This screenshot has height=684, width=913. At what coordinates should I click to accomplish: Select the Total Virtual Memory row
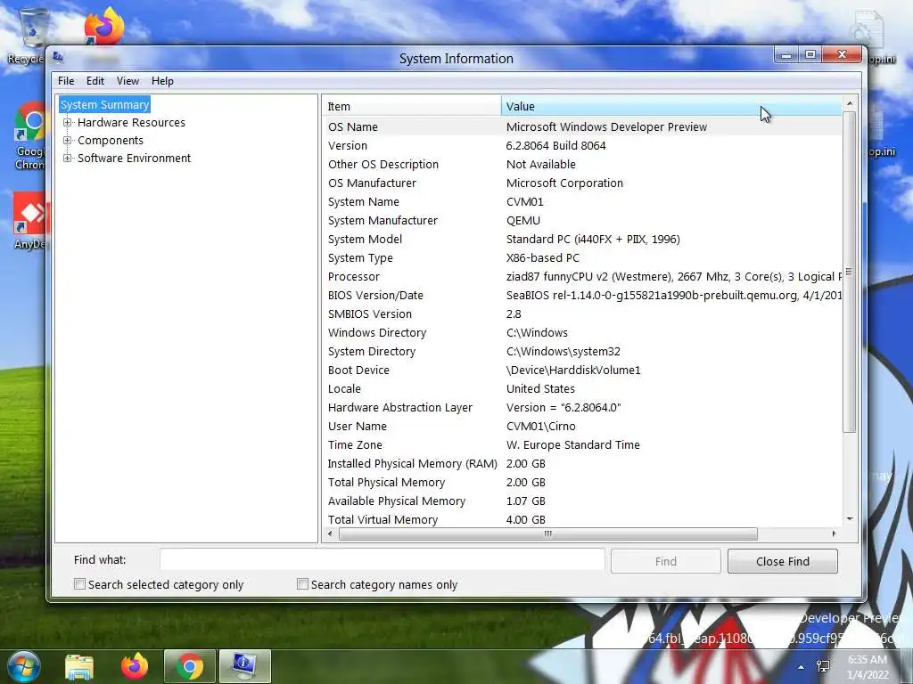582,519
